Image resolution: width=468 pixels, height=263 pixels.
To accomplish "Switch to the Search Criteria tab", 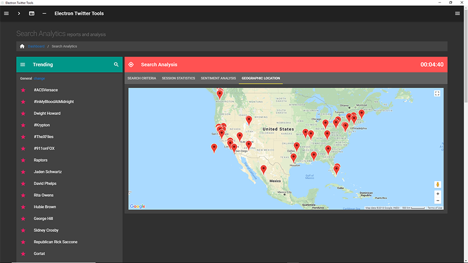I will [x=142, y=78].
